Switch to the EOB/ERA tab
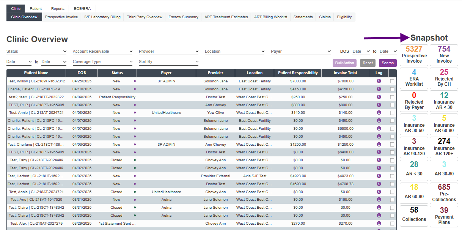This screenshot has width=462, height=230. click(82, 9)
